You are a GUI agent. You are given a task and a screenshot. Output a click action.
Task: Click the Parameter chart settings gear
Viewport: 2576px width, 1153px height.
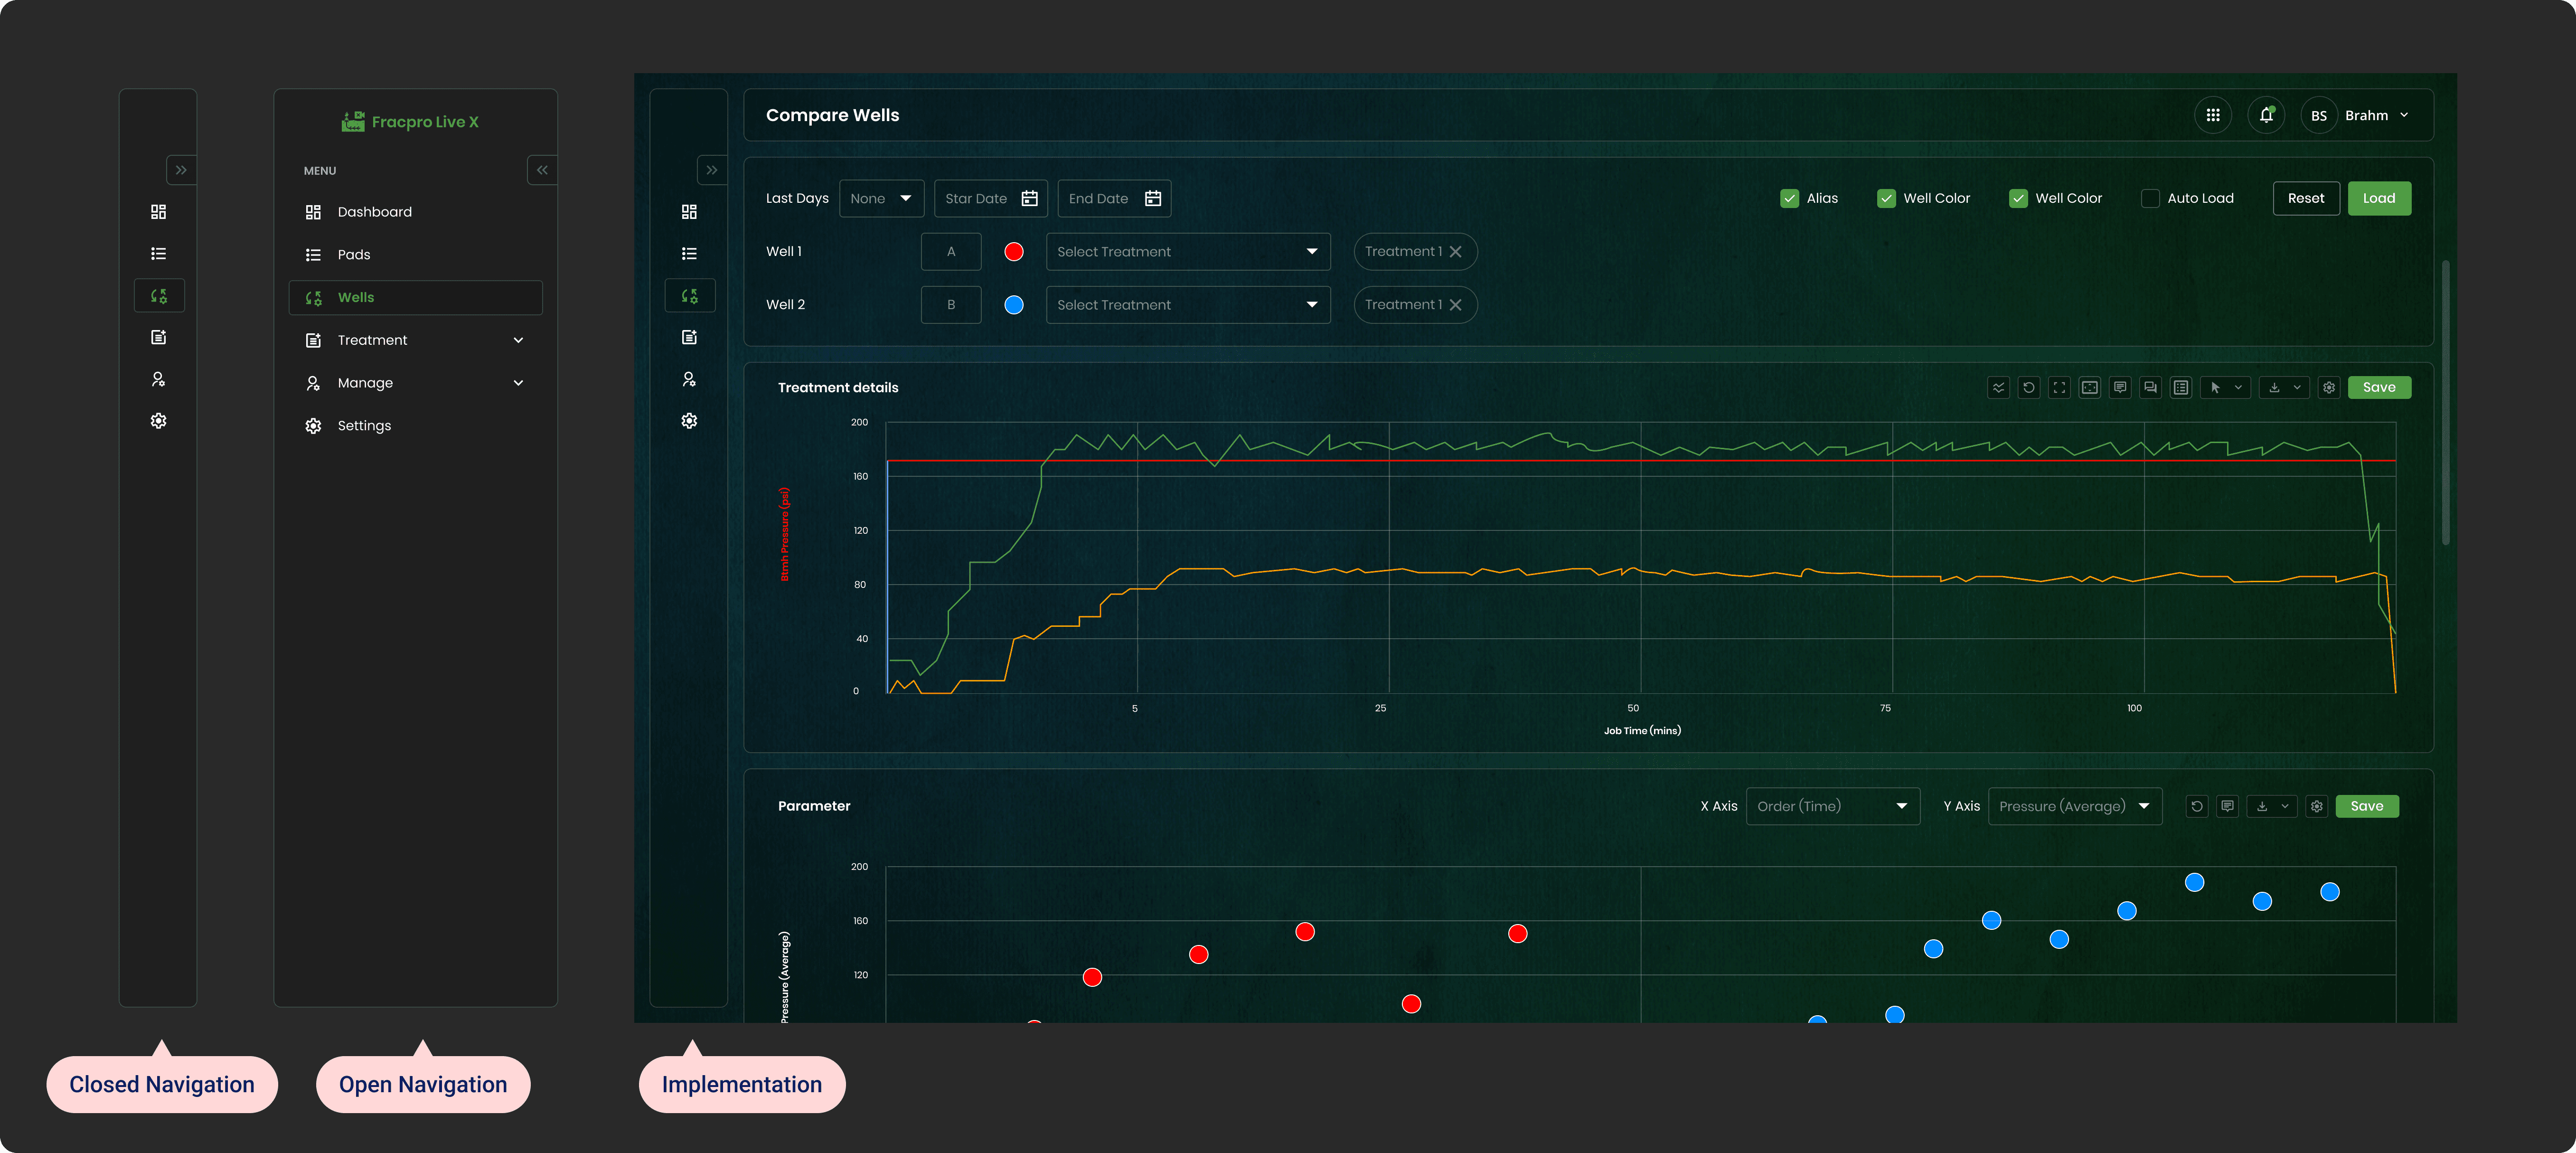[2316, 806]
